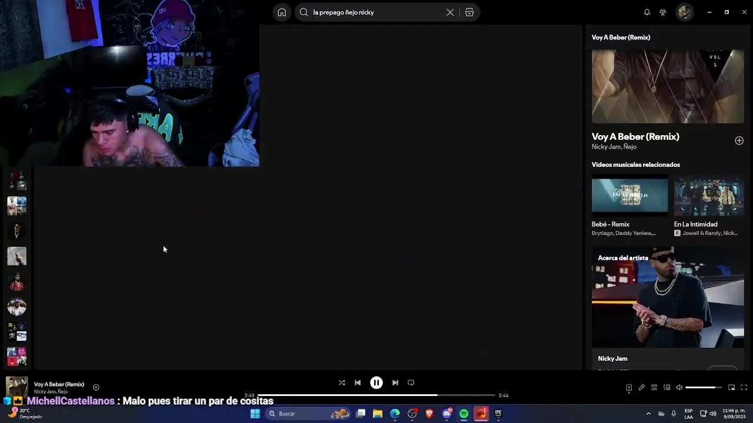This screenshot has height=423, width=753.
Task: Open the last pink collage playlist in library
Action: [x=16, y=357]
